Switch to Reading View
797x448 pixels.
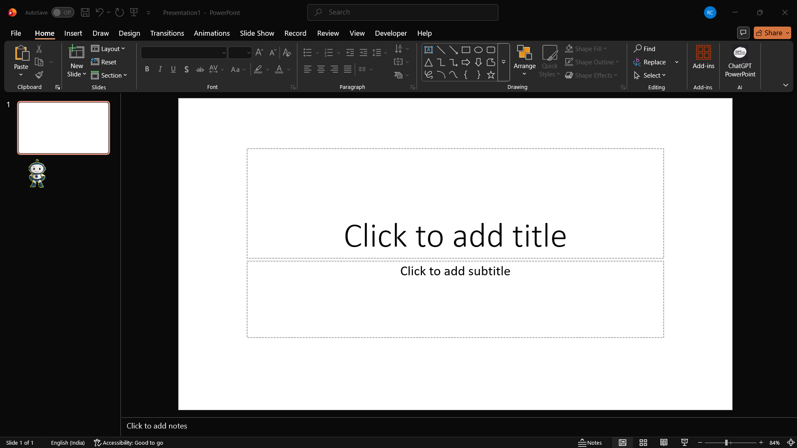[664, 443]
